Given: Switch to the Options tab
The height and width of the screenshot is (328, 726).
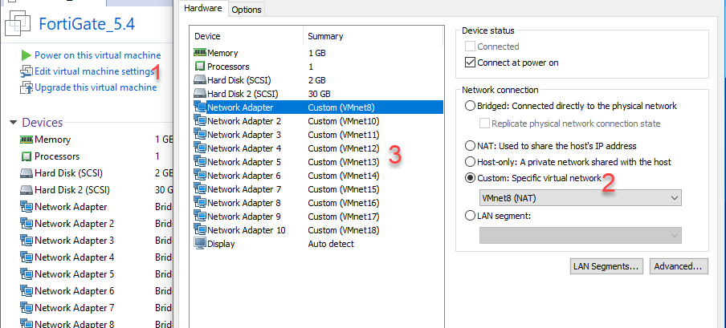Looking at the screenshot, I should [x=247, y=10].
